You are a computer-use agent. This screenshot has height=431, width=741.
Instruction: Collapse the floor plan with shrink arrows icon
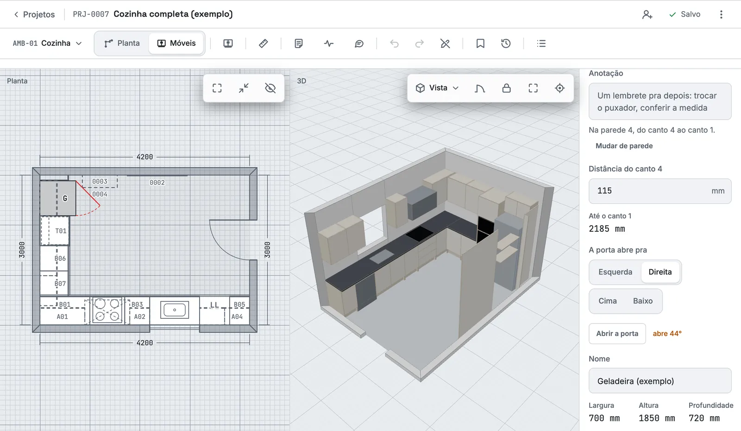point(244,88)
